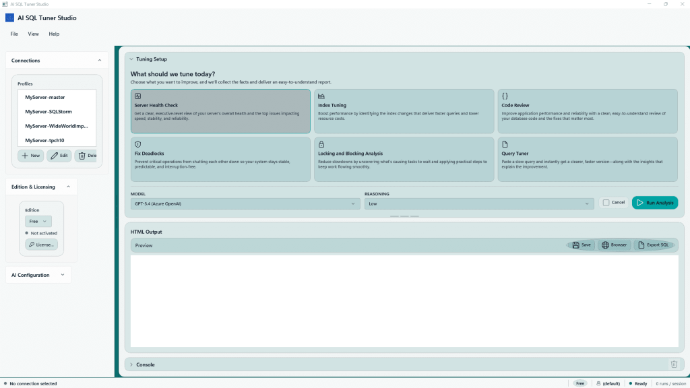Click the green Ready status dot
Viewport: 690px width, 388px height.
(630, 383)
